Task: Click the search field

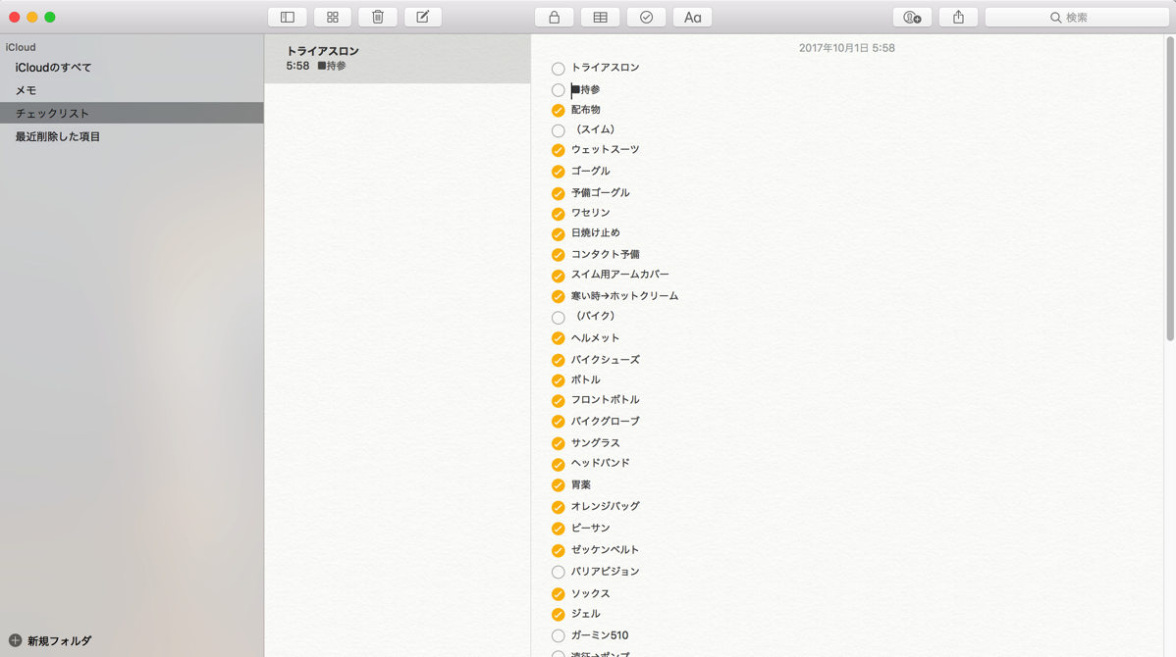Action: [1077, 18]
